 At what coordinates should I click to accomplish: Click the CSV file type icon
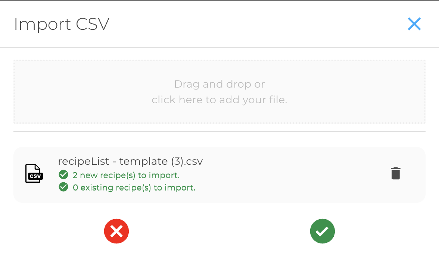34,174
